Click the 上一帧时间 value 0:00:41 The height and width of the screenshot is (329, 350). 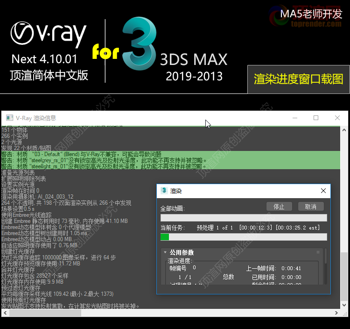tap(291, 268)
